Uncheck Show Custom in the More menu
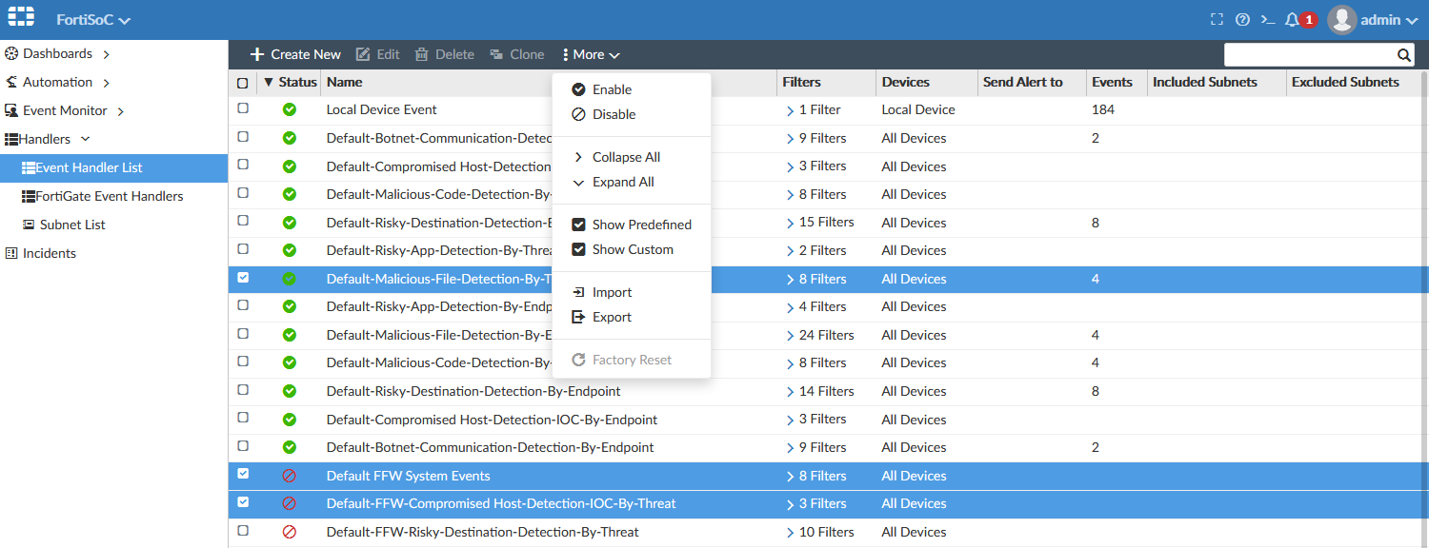The height and width of the screenshot is (548, 1429). tap(579, 249)
